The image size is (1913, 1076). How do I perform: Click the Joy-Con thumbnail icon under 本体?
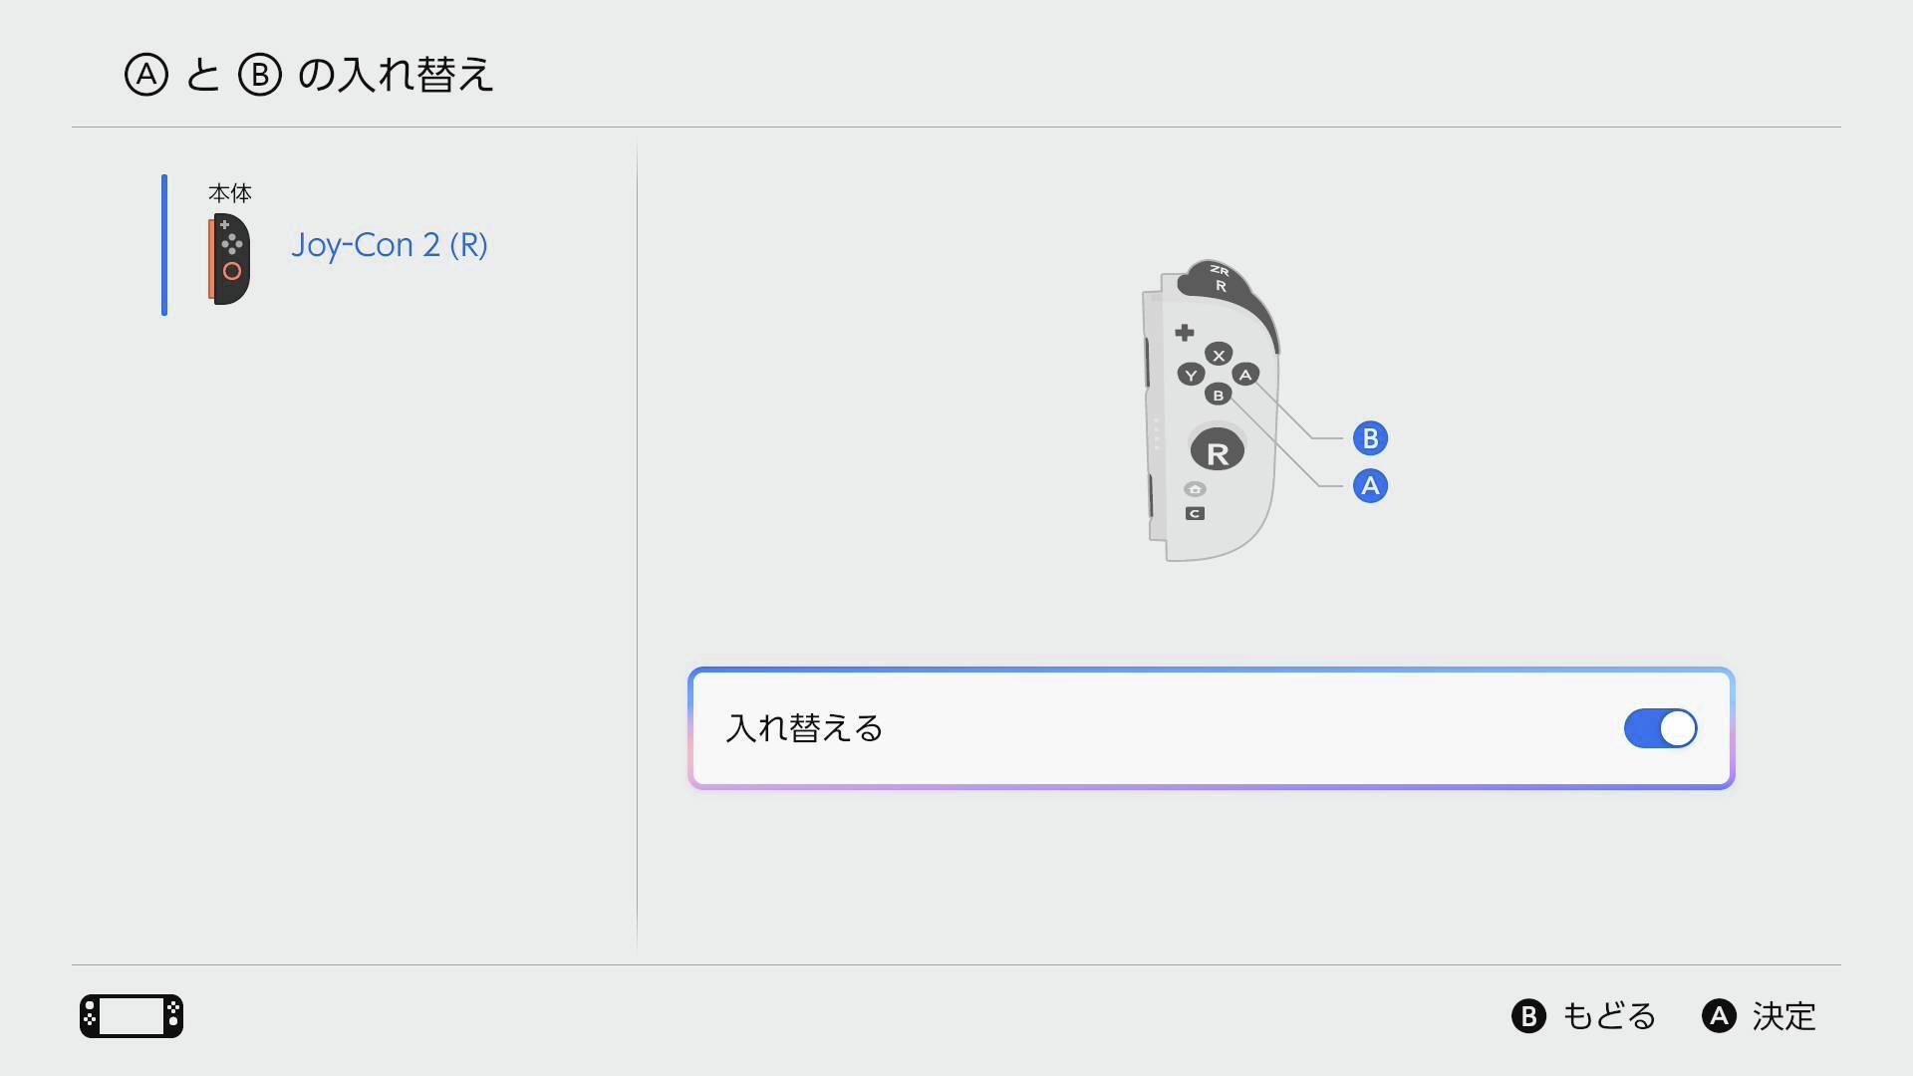pos(229,258)
